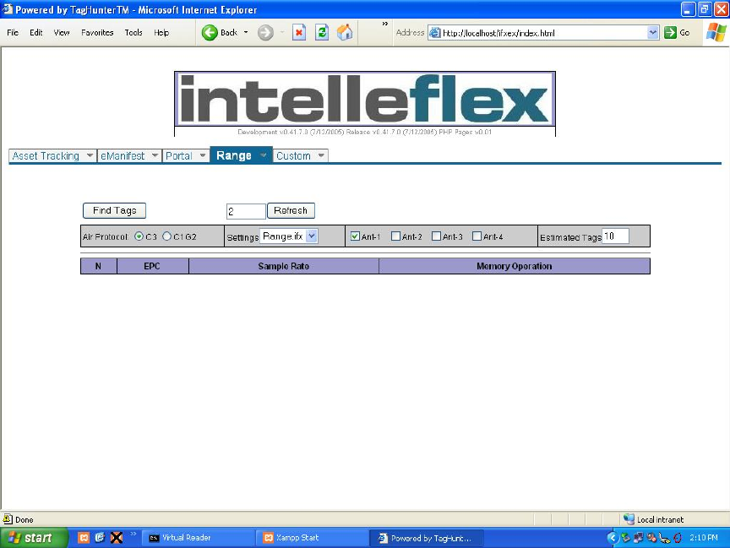Image resolution: width=730 pixels, height=548 pixels.
Task: Click the red circular antivirus tray icon
Action: point(678,538)
